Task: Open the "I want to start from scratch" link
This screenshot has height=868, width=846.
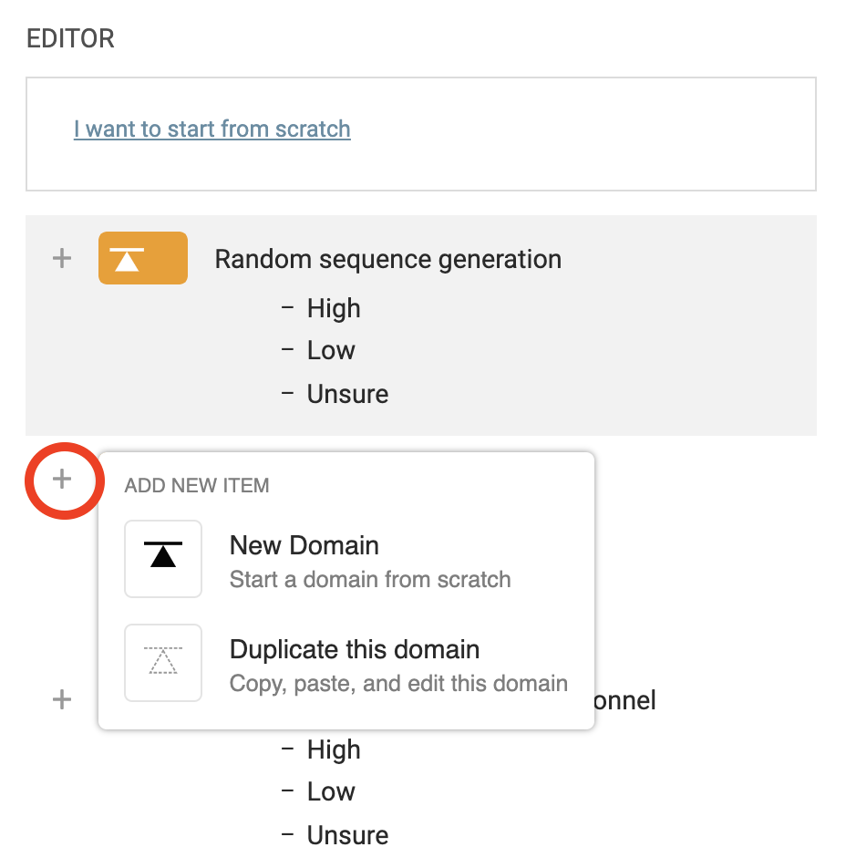Action: point(212,129)
